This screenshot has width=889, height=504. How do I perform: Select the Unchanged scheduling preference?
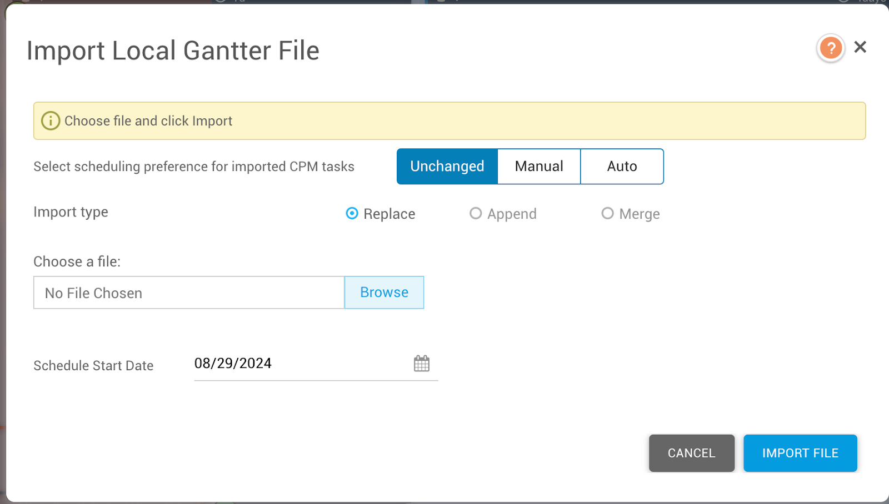pyautogui.click(x=447, y=167)
